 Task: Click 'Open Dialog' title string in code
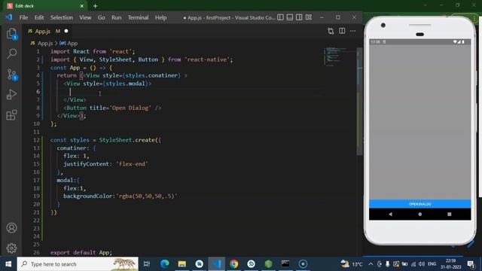(130, 108)
